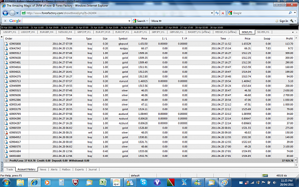Open dropdown arrow next to wrench icon
The image size is (299, 187).
295,21
